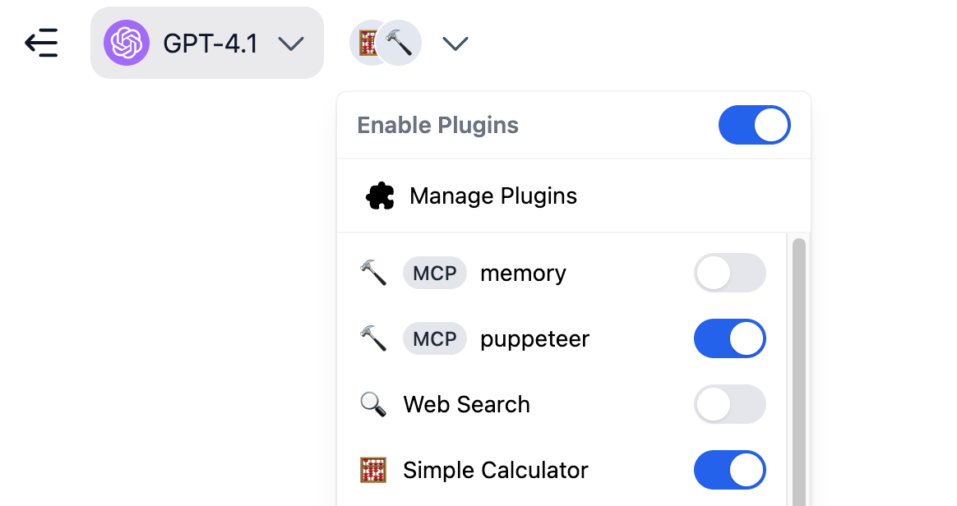Click the hammer icon next to the puppeteer plugin
Image resolution: width=957 pixels, height=506 pixels.
pos(374,338)
